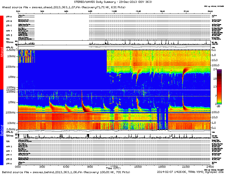226x174 pixels.
Task: Click the 3:00 tick on bottom time axis
Action: [x=42, y=167]
